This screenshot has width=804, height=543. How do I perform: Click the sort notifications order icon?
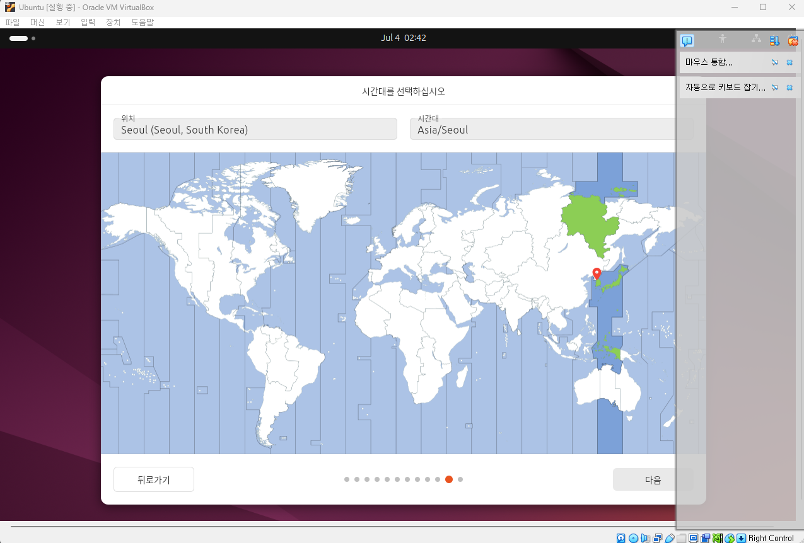point(774,41)
